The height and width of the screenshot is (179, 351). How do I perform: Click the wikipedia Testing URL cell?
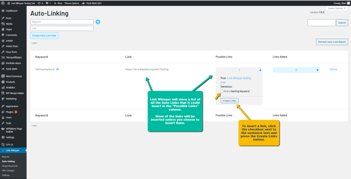click(147, 69)
